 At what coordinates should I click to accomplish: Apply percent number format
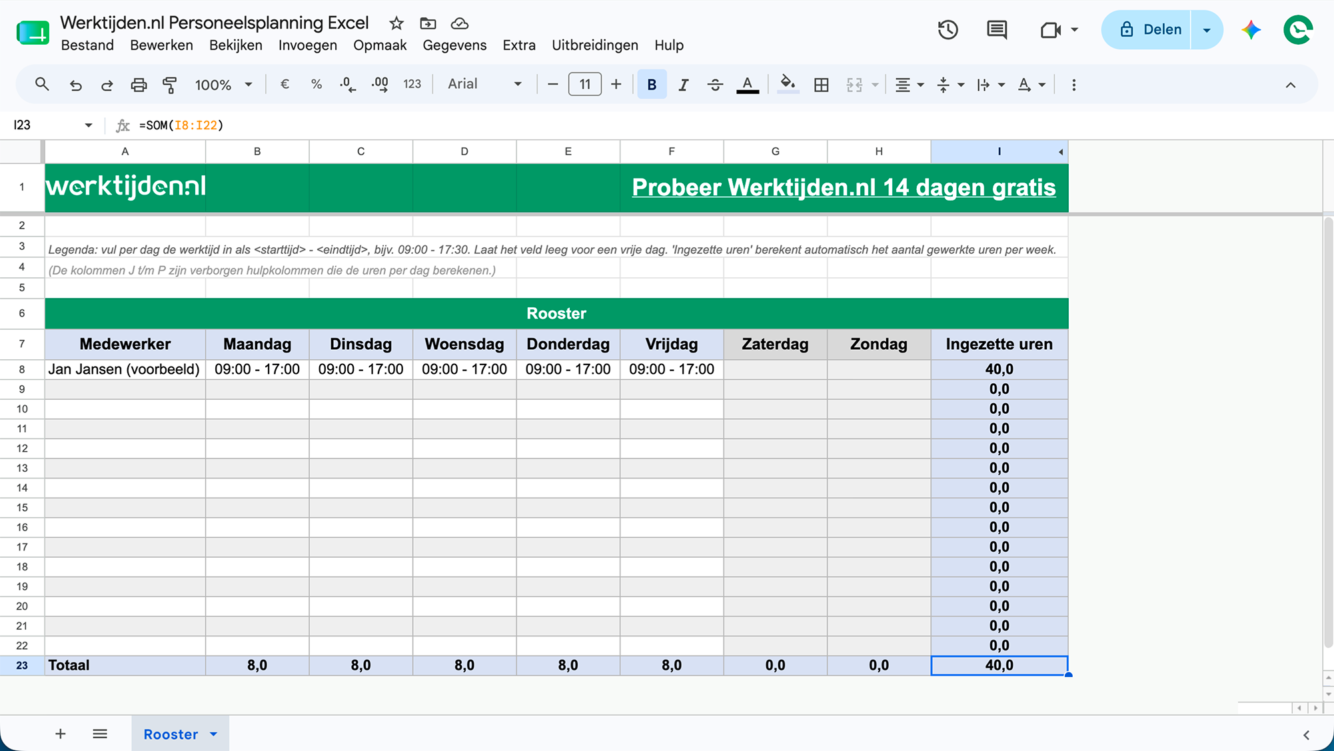point(317,85)
